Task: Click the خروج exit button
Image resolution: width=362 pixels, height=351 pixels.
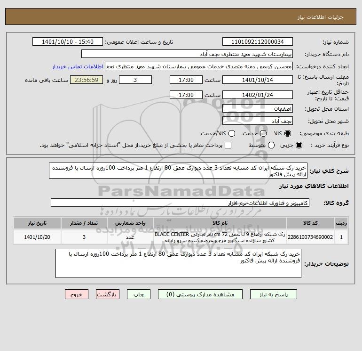Action: coord(77,294)
